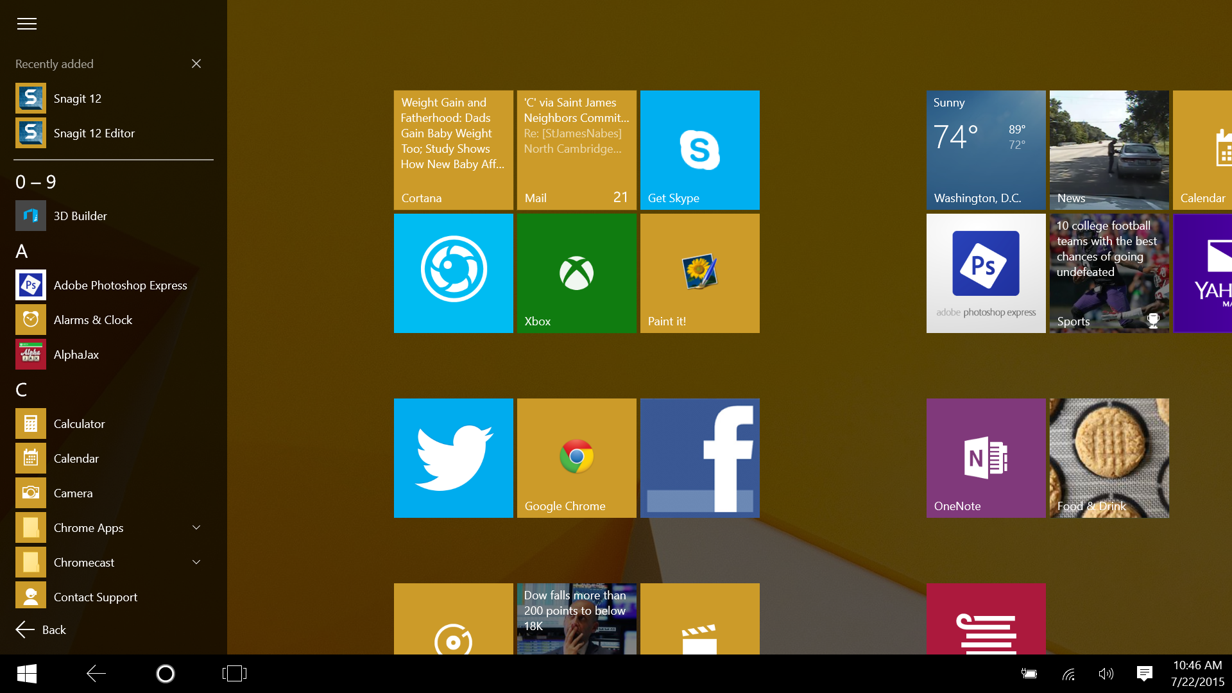This screenshot has width=1232, height=693.
Task: Click Contact Support in app list
Action: pyautogui.click(x=96, y=597)
